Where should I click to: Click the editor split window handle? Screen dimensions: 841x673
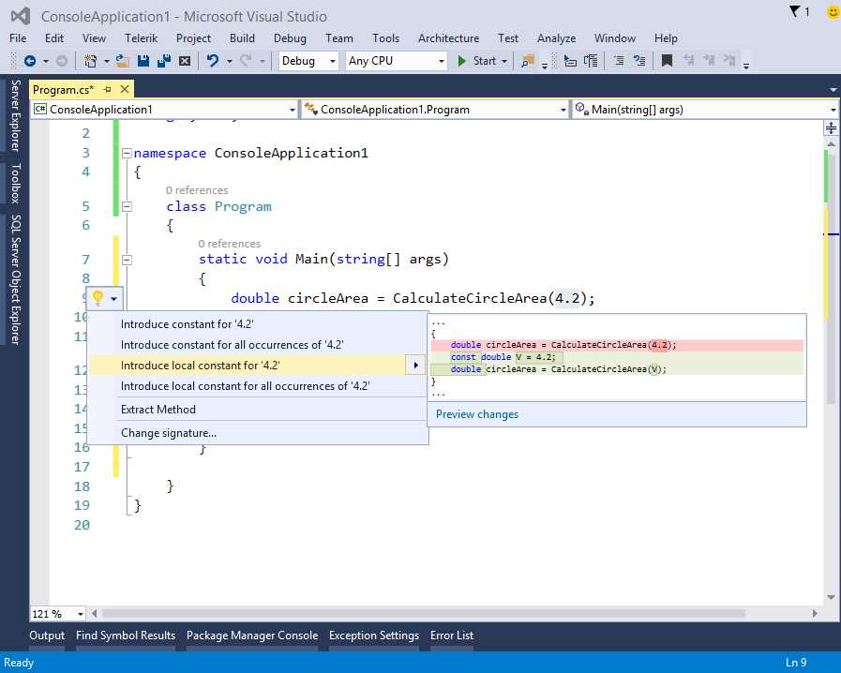831,128
